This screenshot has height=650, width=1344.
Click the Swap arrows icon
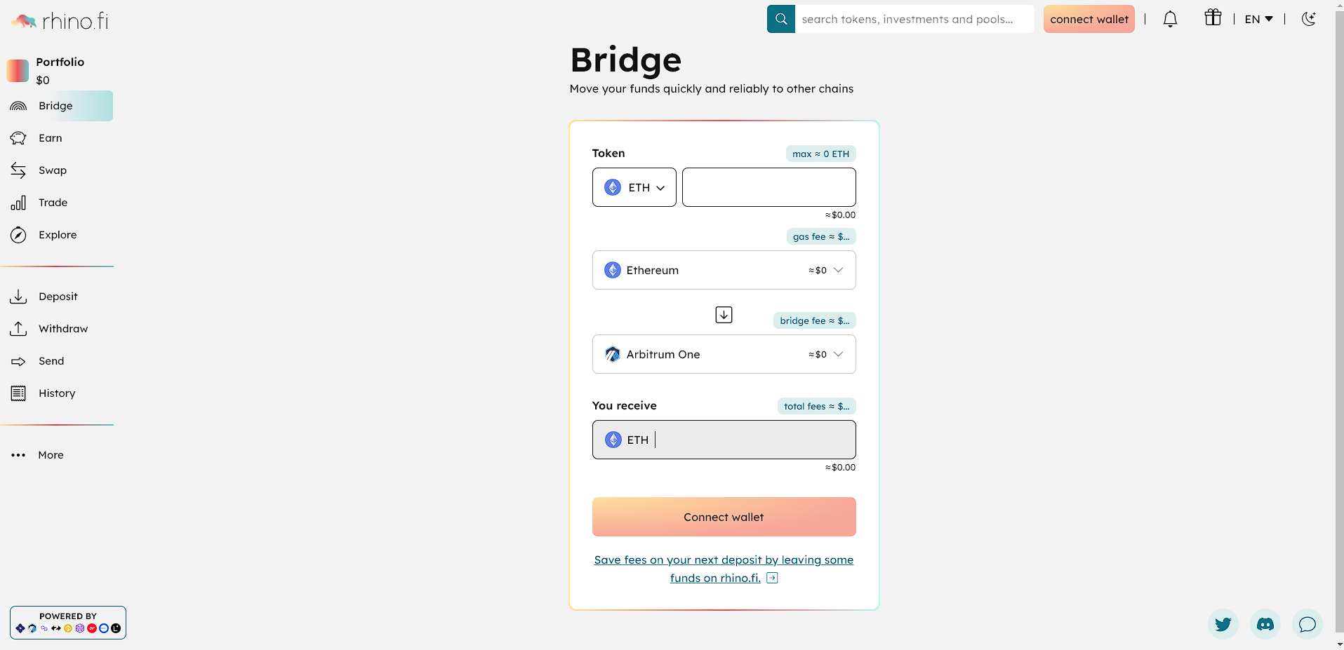pyautogui.click(x=18, y=170)
